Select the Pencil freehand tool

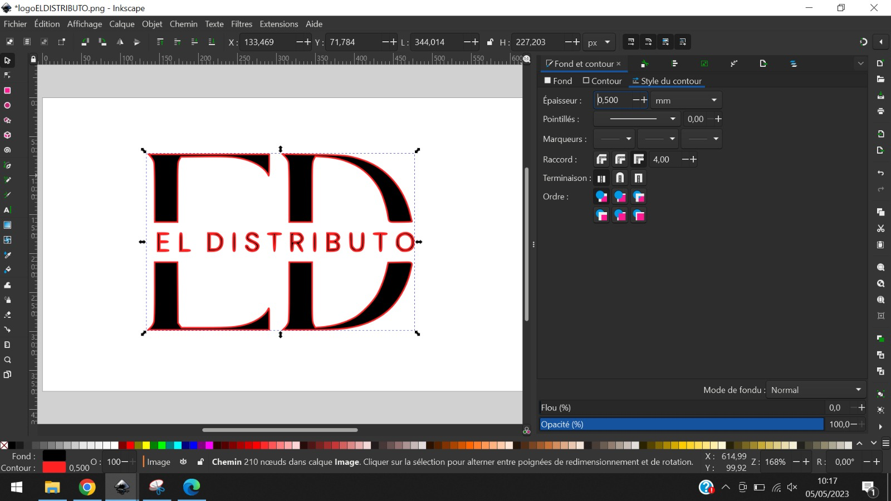point(7,180)
